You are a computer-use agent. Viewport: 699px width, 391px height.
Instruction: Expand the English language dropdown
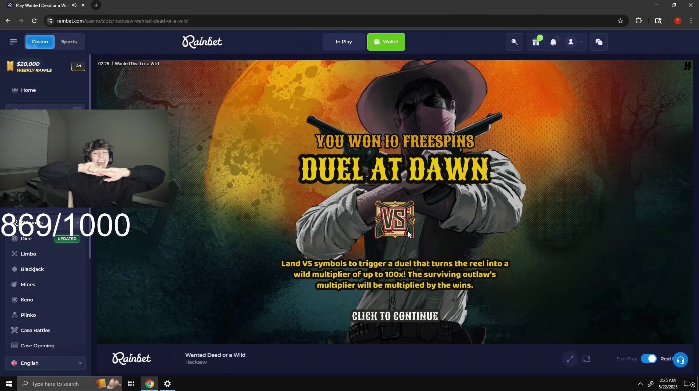pyautogui.click(x=46, y=363)
